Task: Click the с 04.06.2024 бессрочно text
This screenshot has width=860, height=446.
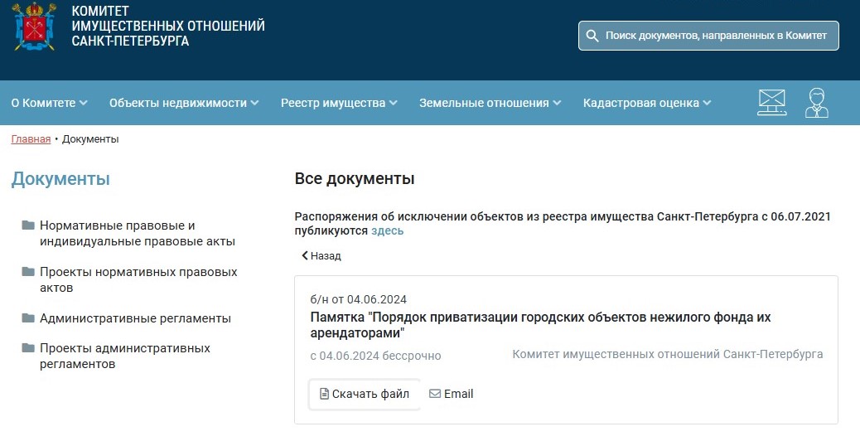Action: (375, 356)
